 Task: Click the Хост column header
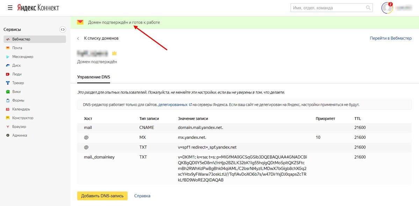click(88, 119)
